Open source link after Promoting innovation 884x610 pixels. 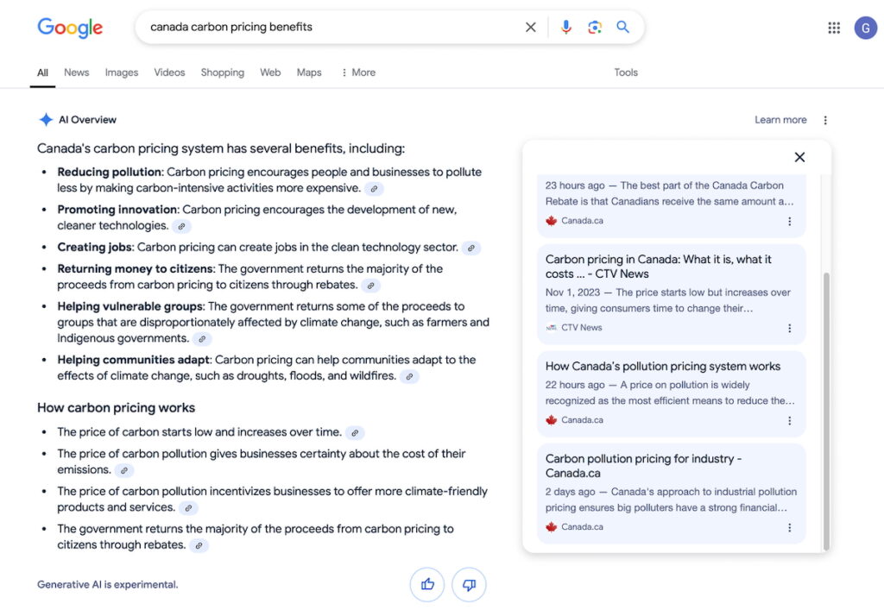(x=180, y=227)
